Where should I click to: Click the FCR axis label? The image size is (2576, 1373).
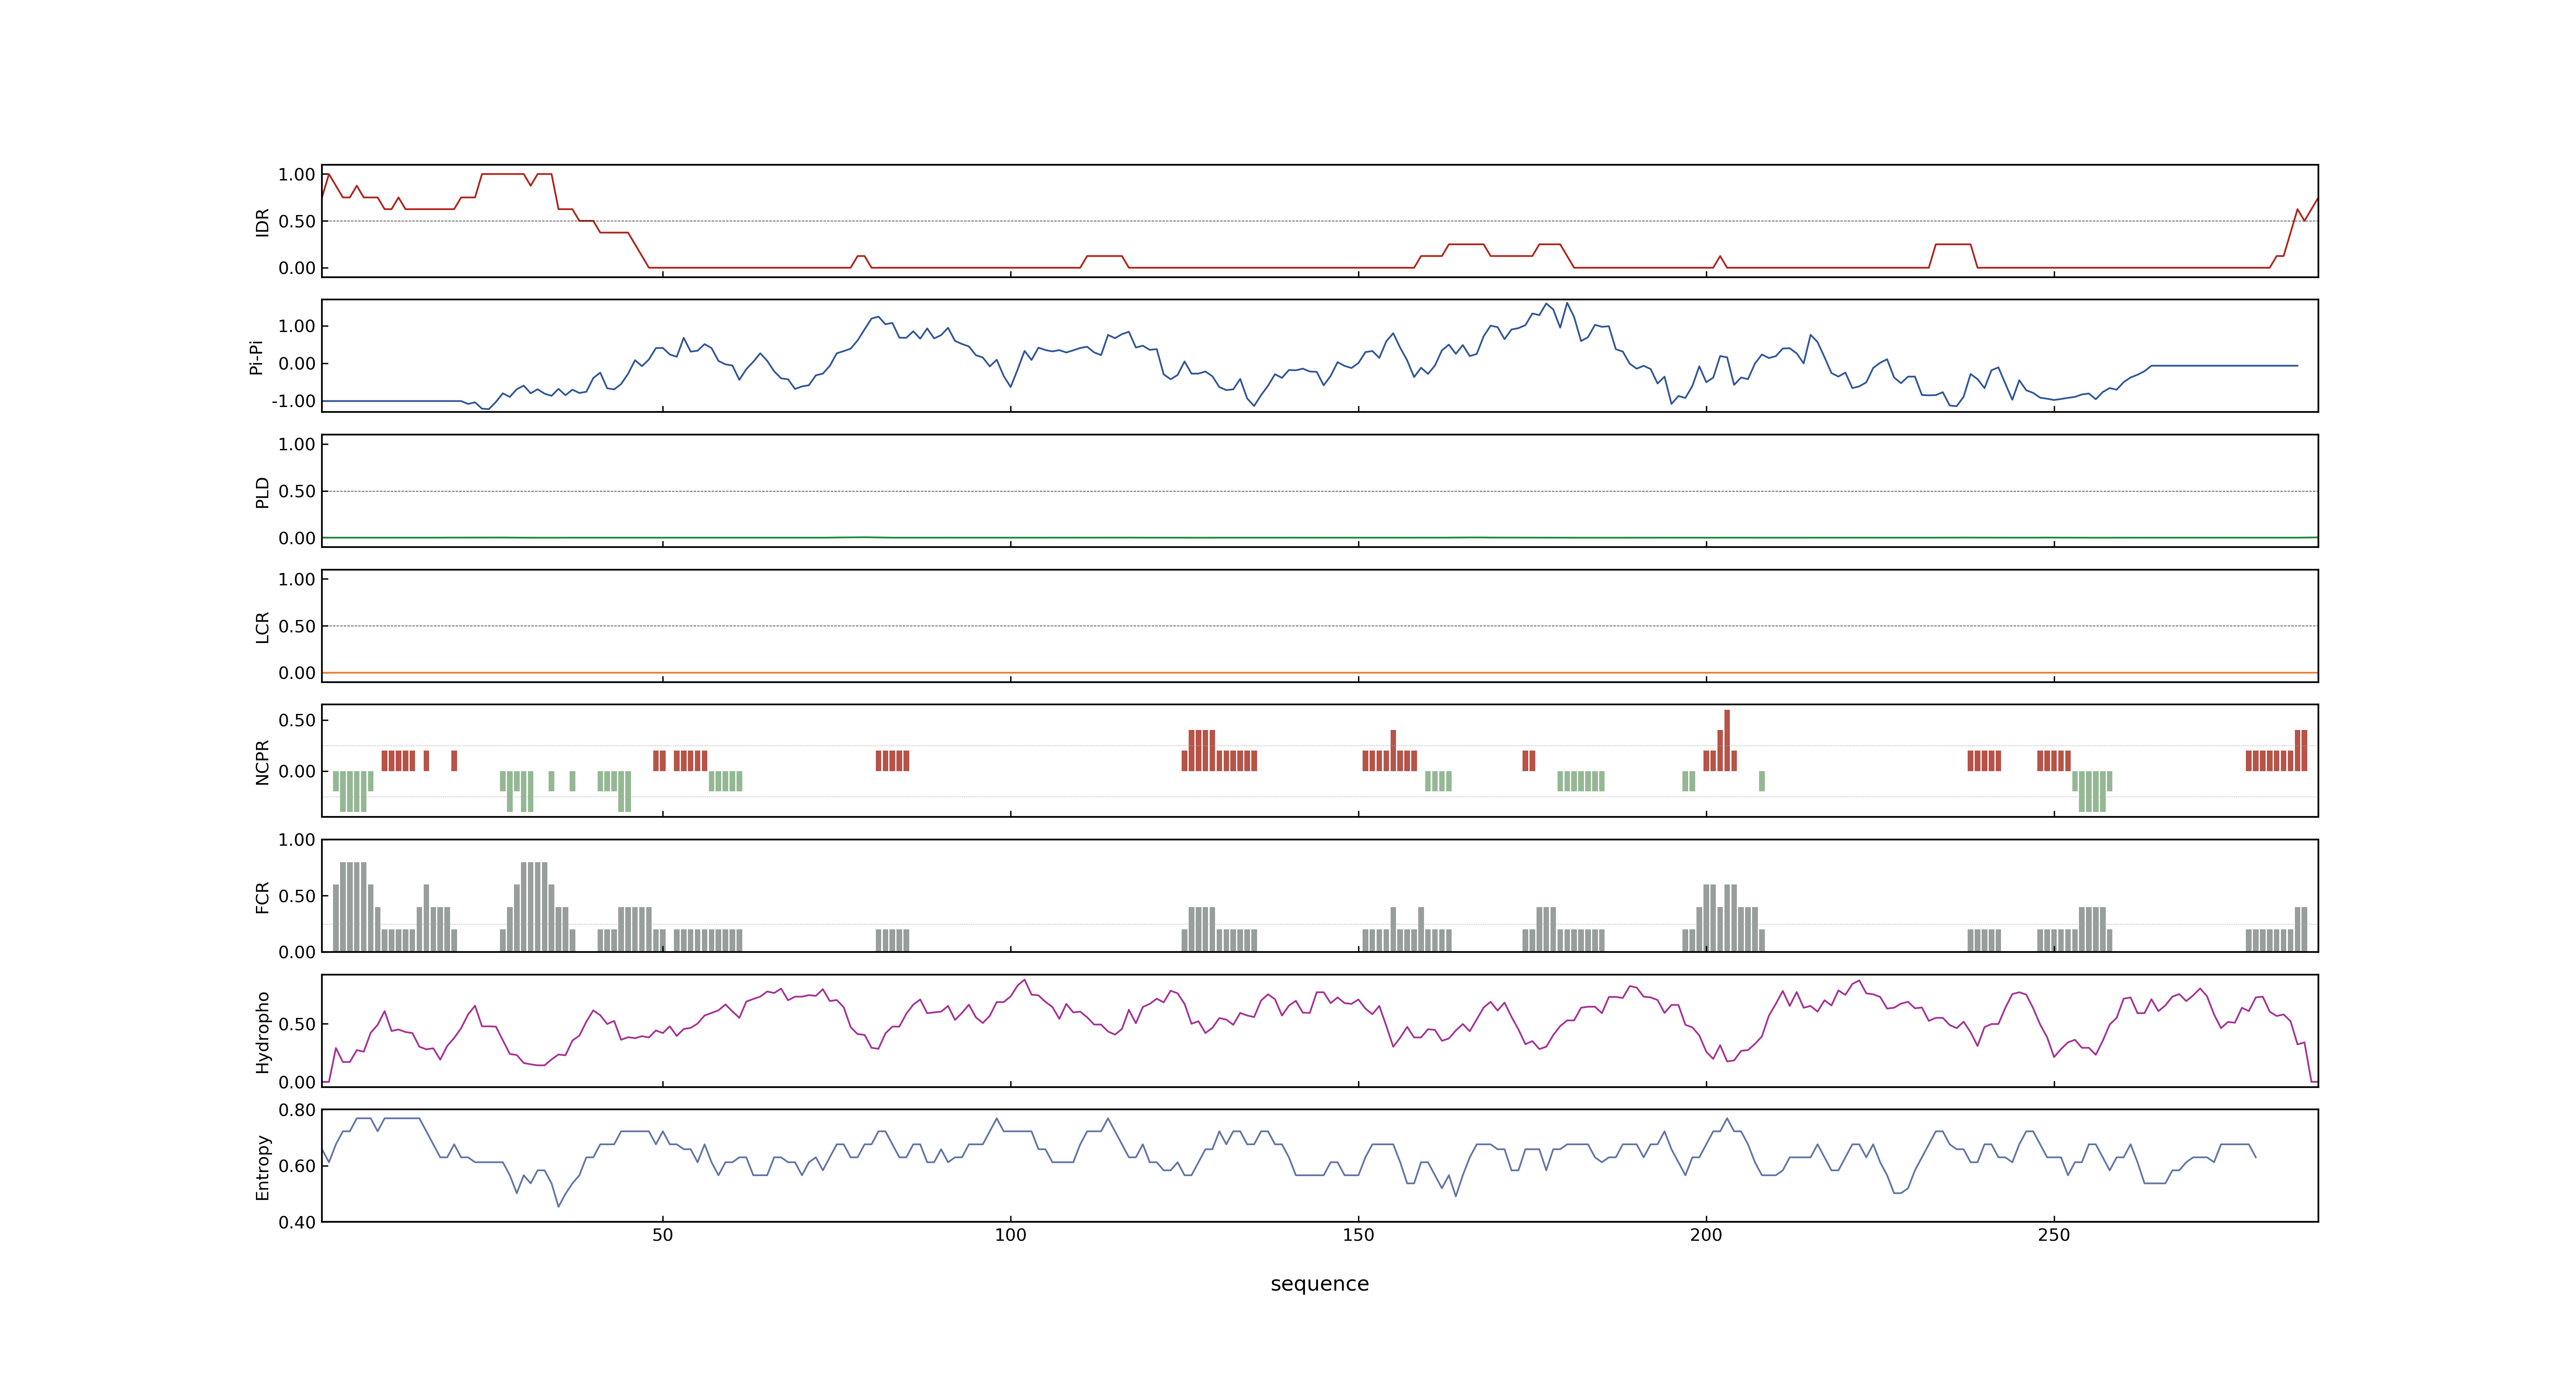[262, 896]
